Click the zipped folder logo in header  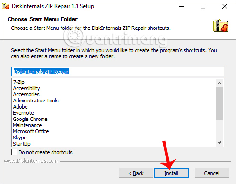(221, 26)
